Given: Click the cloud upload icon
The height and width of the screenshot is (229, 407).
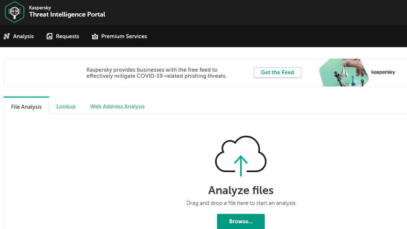Looking at the screenshot, I should coord(241,156).
